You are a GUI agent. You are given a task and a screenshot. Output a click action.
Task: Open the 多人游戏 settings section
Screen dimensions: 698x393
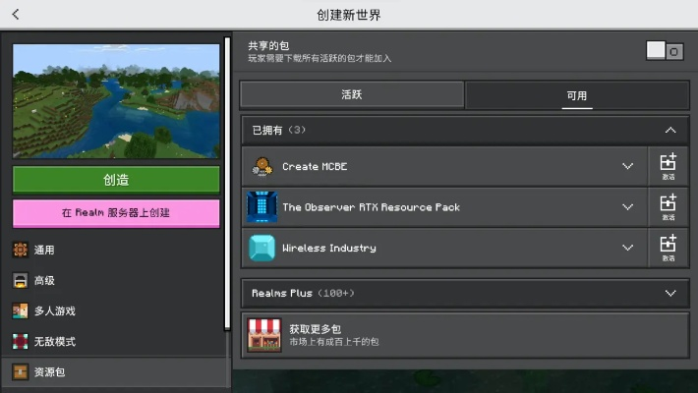point(55,311)
